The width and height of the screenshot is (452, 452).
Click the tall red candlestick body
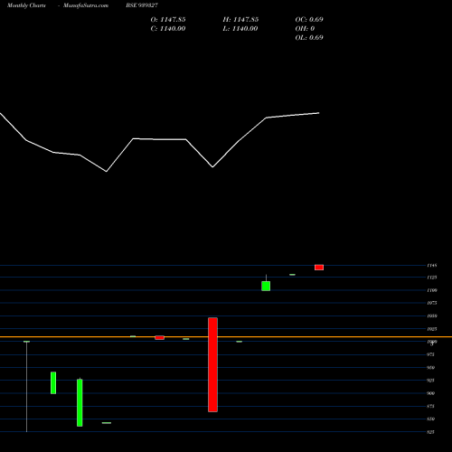212,364
